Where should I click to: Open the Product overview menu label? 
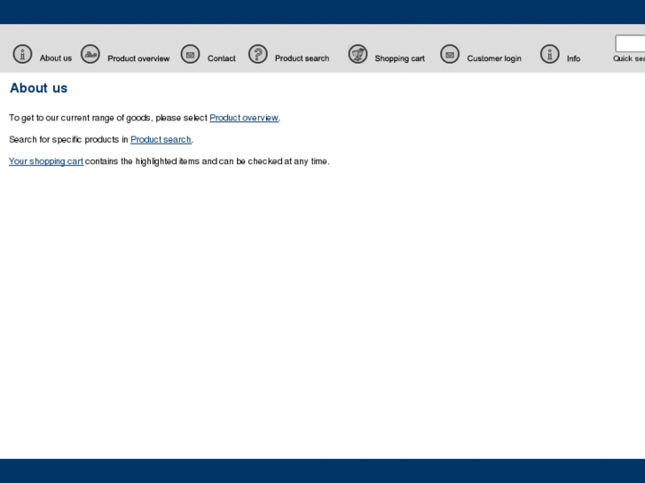tap(138, 58)
